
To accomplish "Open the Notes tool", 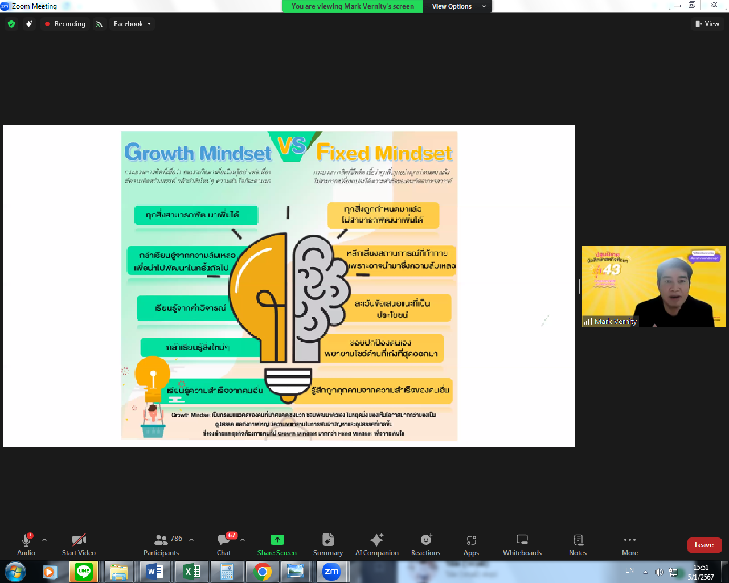I will pyautogui.click(x=578, y=544).
